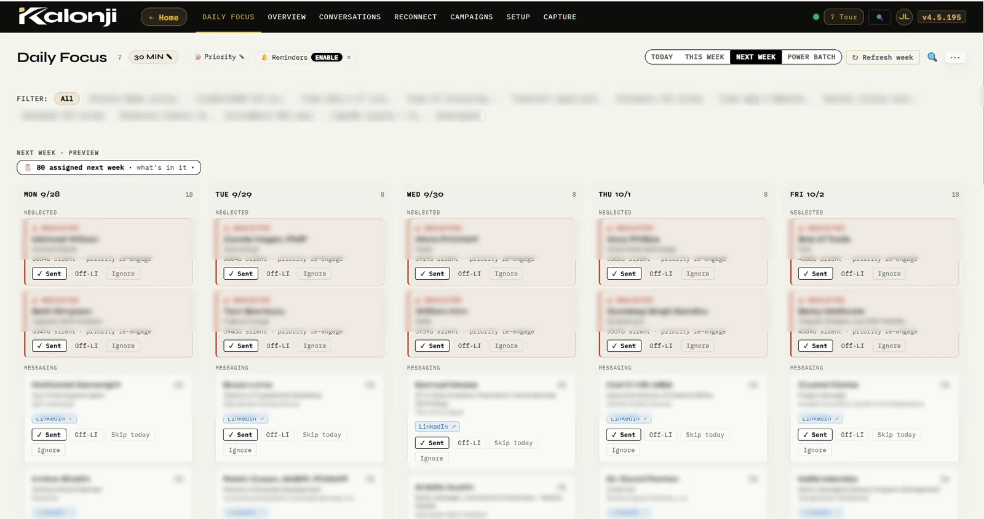Viewport: 984px width, 519px height.
Task: Click the MON 9/28 column header
Action: (42, 194)
